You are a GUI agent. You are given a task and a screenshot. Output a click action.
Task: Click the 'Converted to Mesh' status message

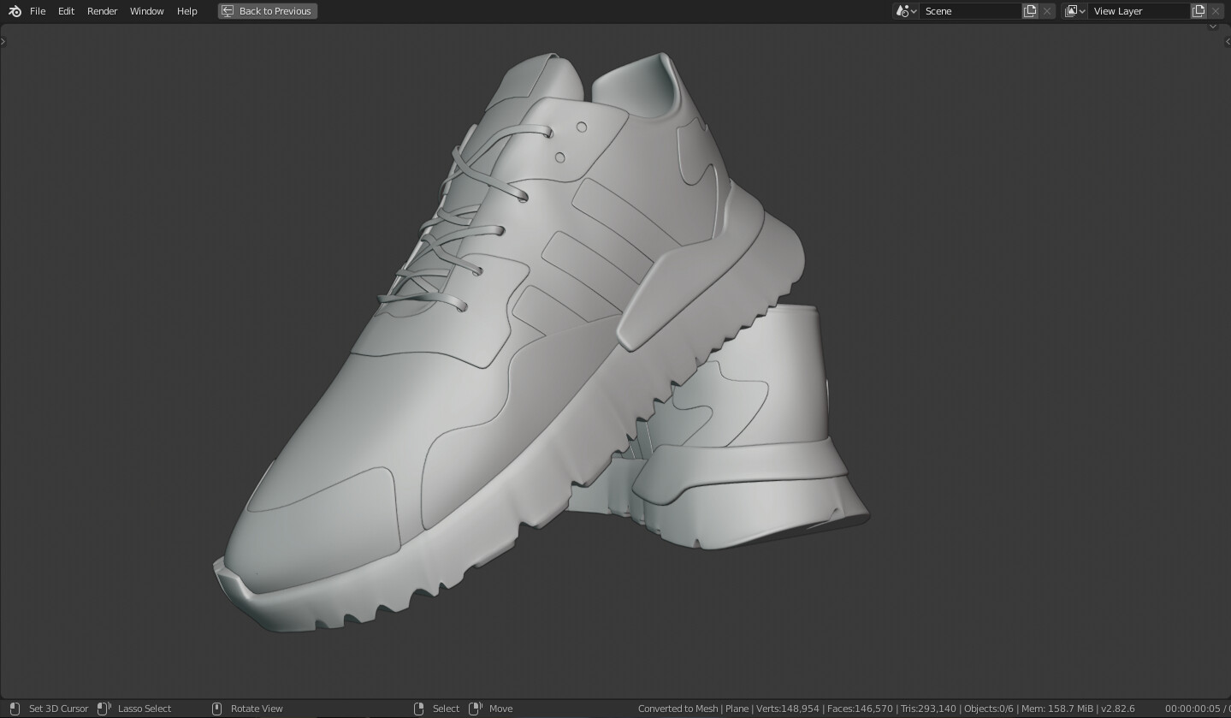(x=678, y=709)
